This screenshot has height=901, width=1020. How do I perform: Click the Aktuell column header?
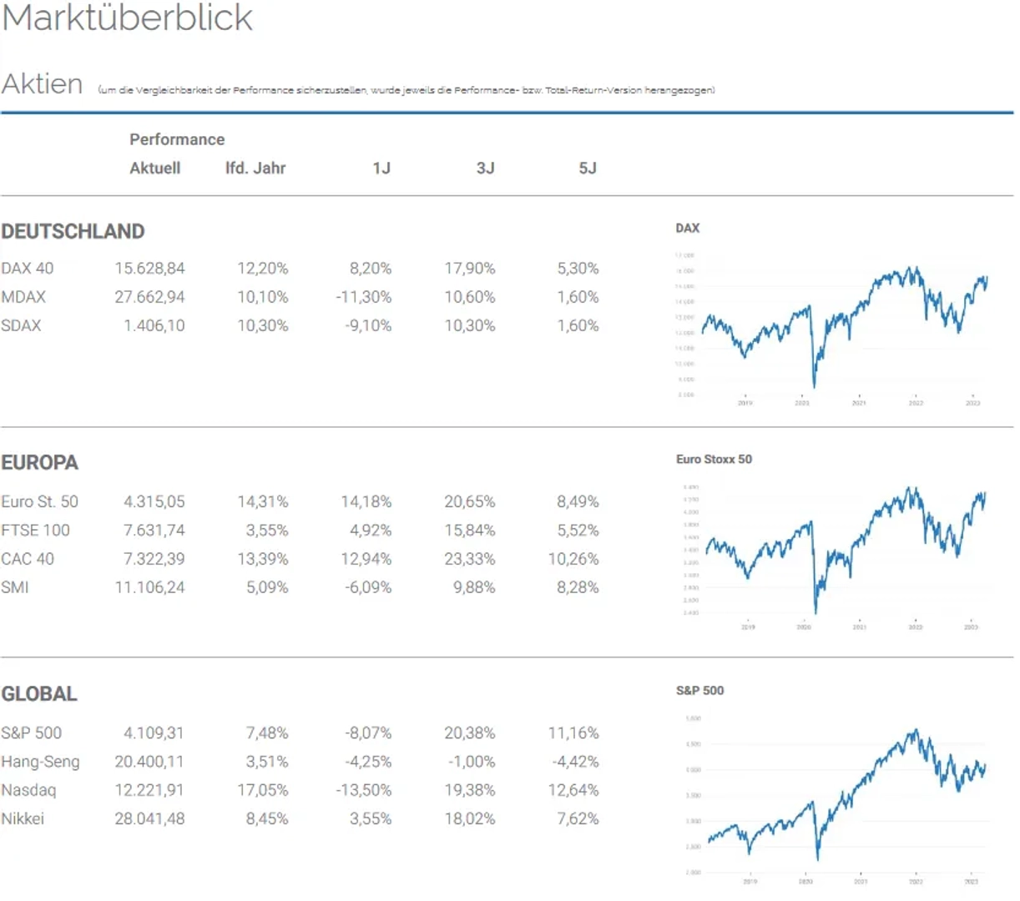[x=154, y=168]
